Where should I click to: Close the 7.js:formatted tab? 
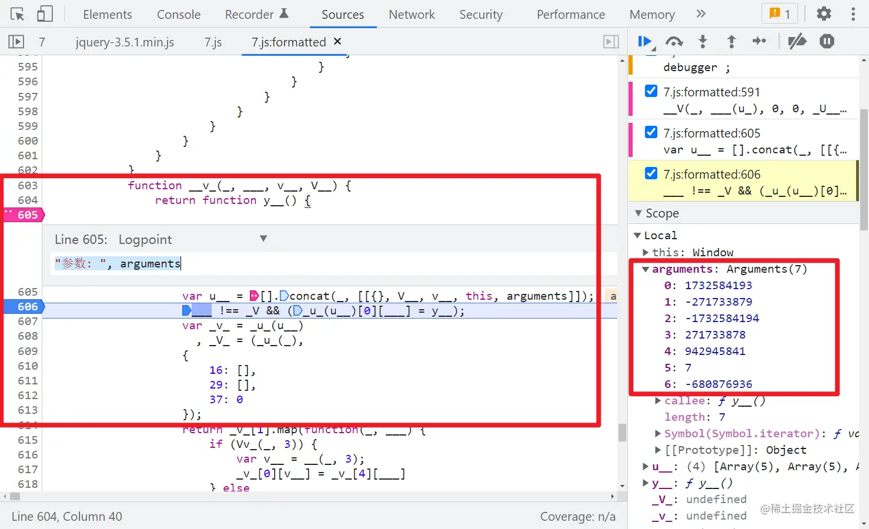[337, 41]
